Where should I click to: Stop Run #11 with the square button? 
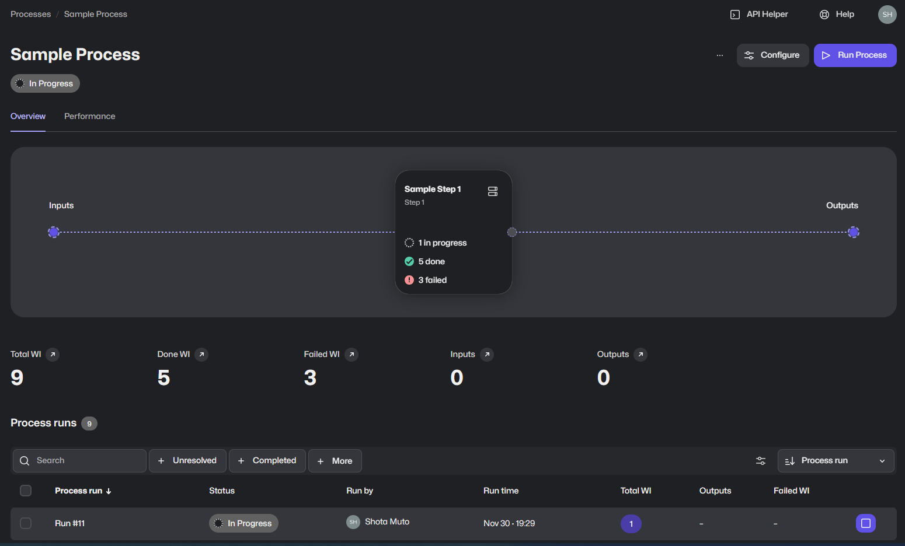coord(865,523)
